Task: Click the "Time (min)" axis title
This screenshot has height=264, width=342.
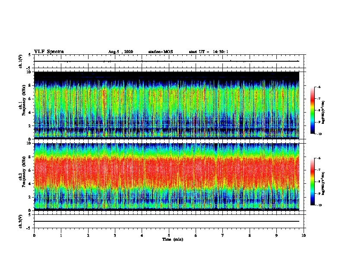Action: [x=173, y=239]
